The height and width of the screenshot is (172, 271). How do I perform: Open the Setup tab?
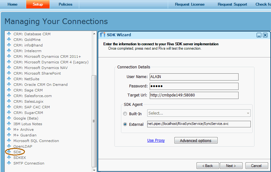[38, 4]
